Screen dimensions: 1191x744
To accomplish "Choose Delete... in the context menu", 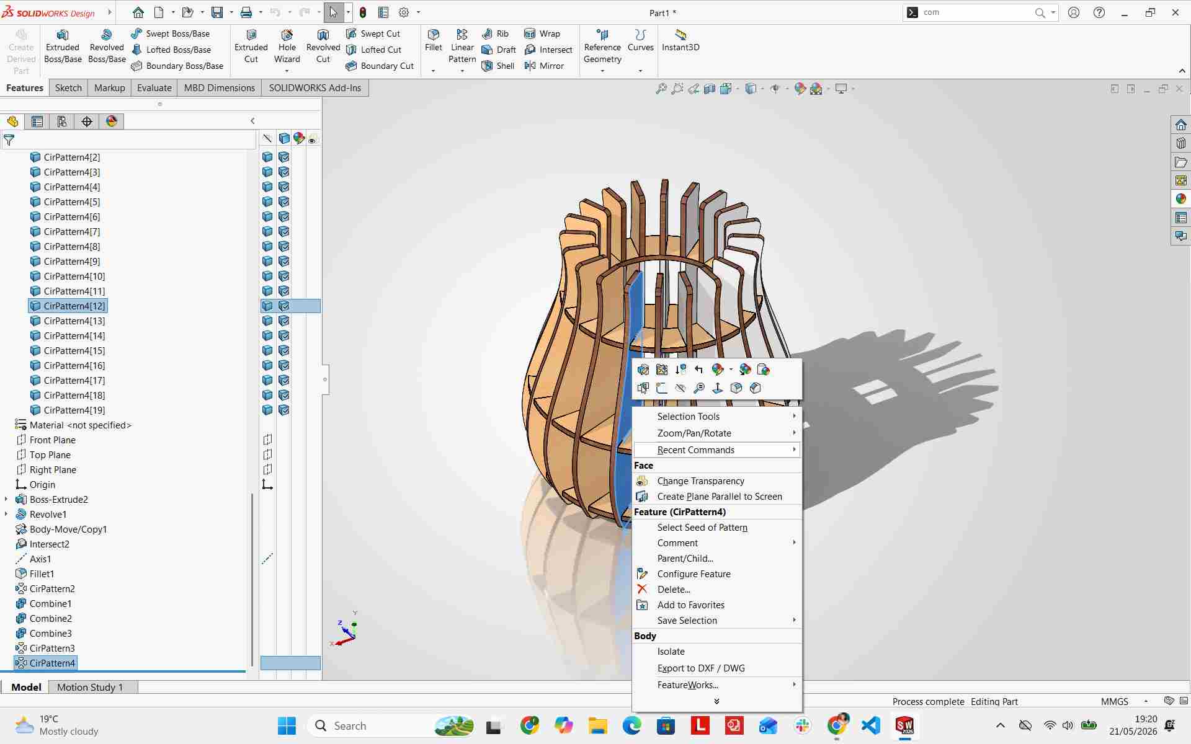I will coord(716,590).
